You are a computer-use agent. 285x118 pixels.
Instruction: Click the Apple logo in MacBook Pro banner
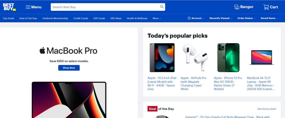42,50
